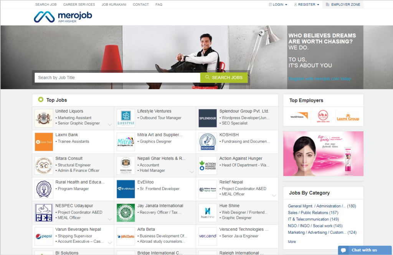Expand more jobs for Varun Beverages Nepal
This screenshot has height=255, width=393.
pos(110,243)
